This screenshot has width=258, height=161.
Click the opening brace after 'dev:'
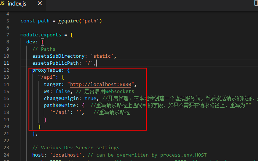coord(43,42)
